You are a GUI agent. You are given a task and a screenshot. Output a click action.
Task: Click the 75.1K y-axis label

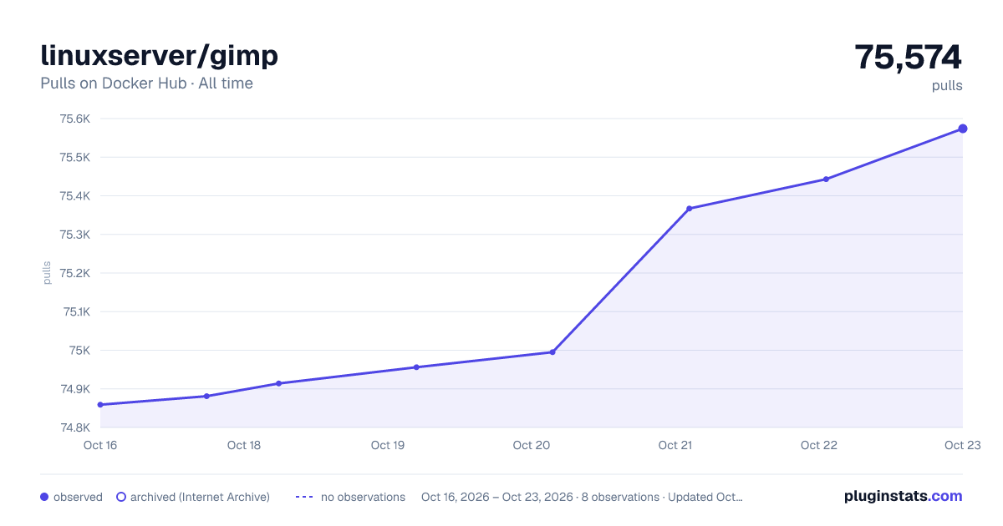point(75,311)
